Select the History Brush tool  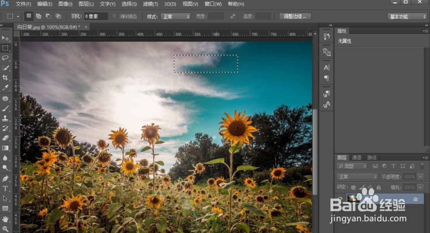click(5, 128)
